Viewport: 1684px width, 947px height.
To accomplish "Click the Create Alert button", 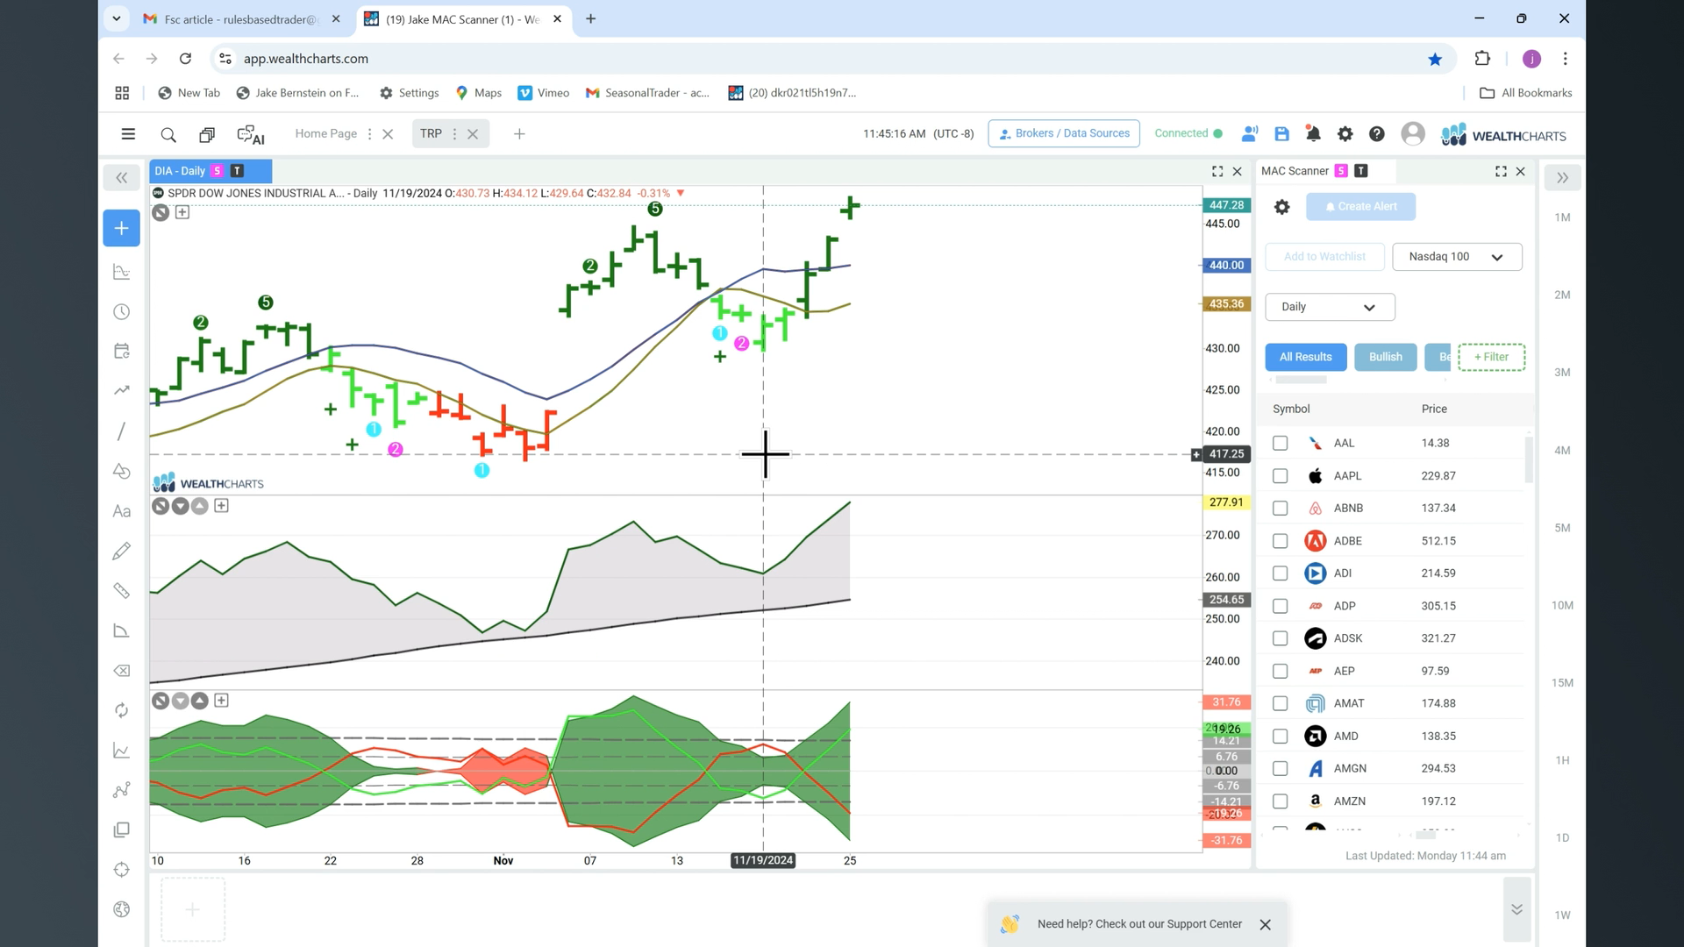I will [x=1360, y=207].
